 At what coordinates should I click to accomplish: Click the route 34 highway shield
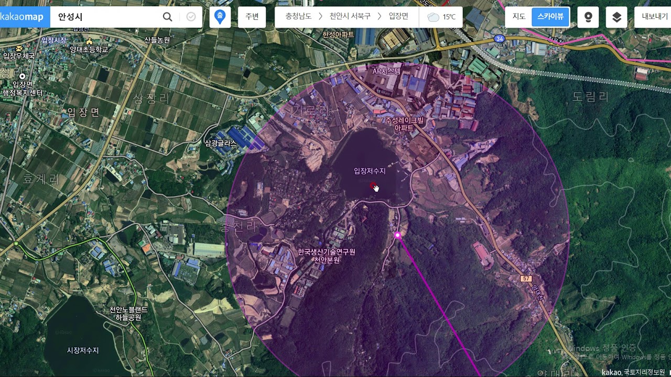[500, 39]
